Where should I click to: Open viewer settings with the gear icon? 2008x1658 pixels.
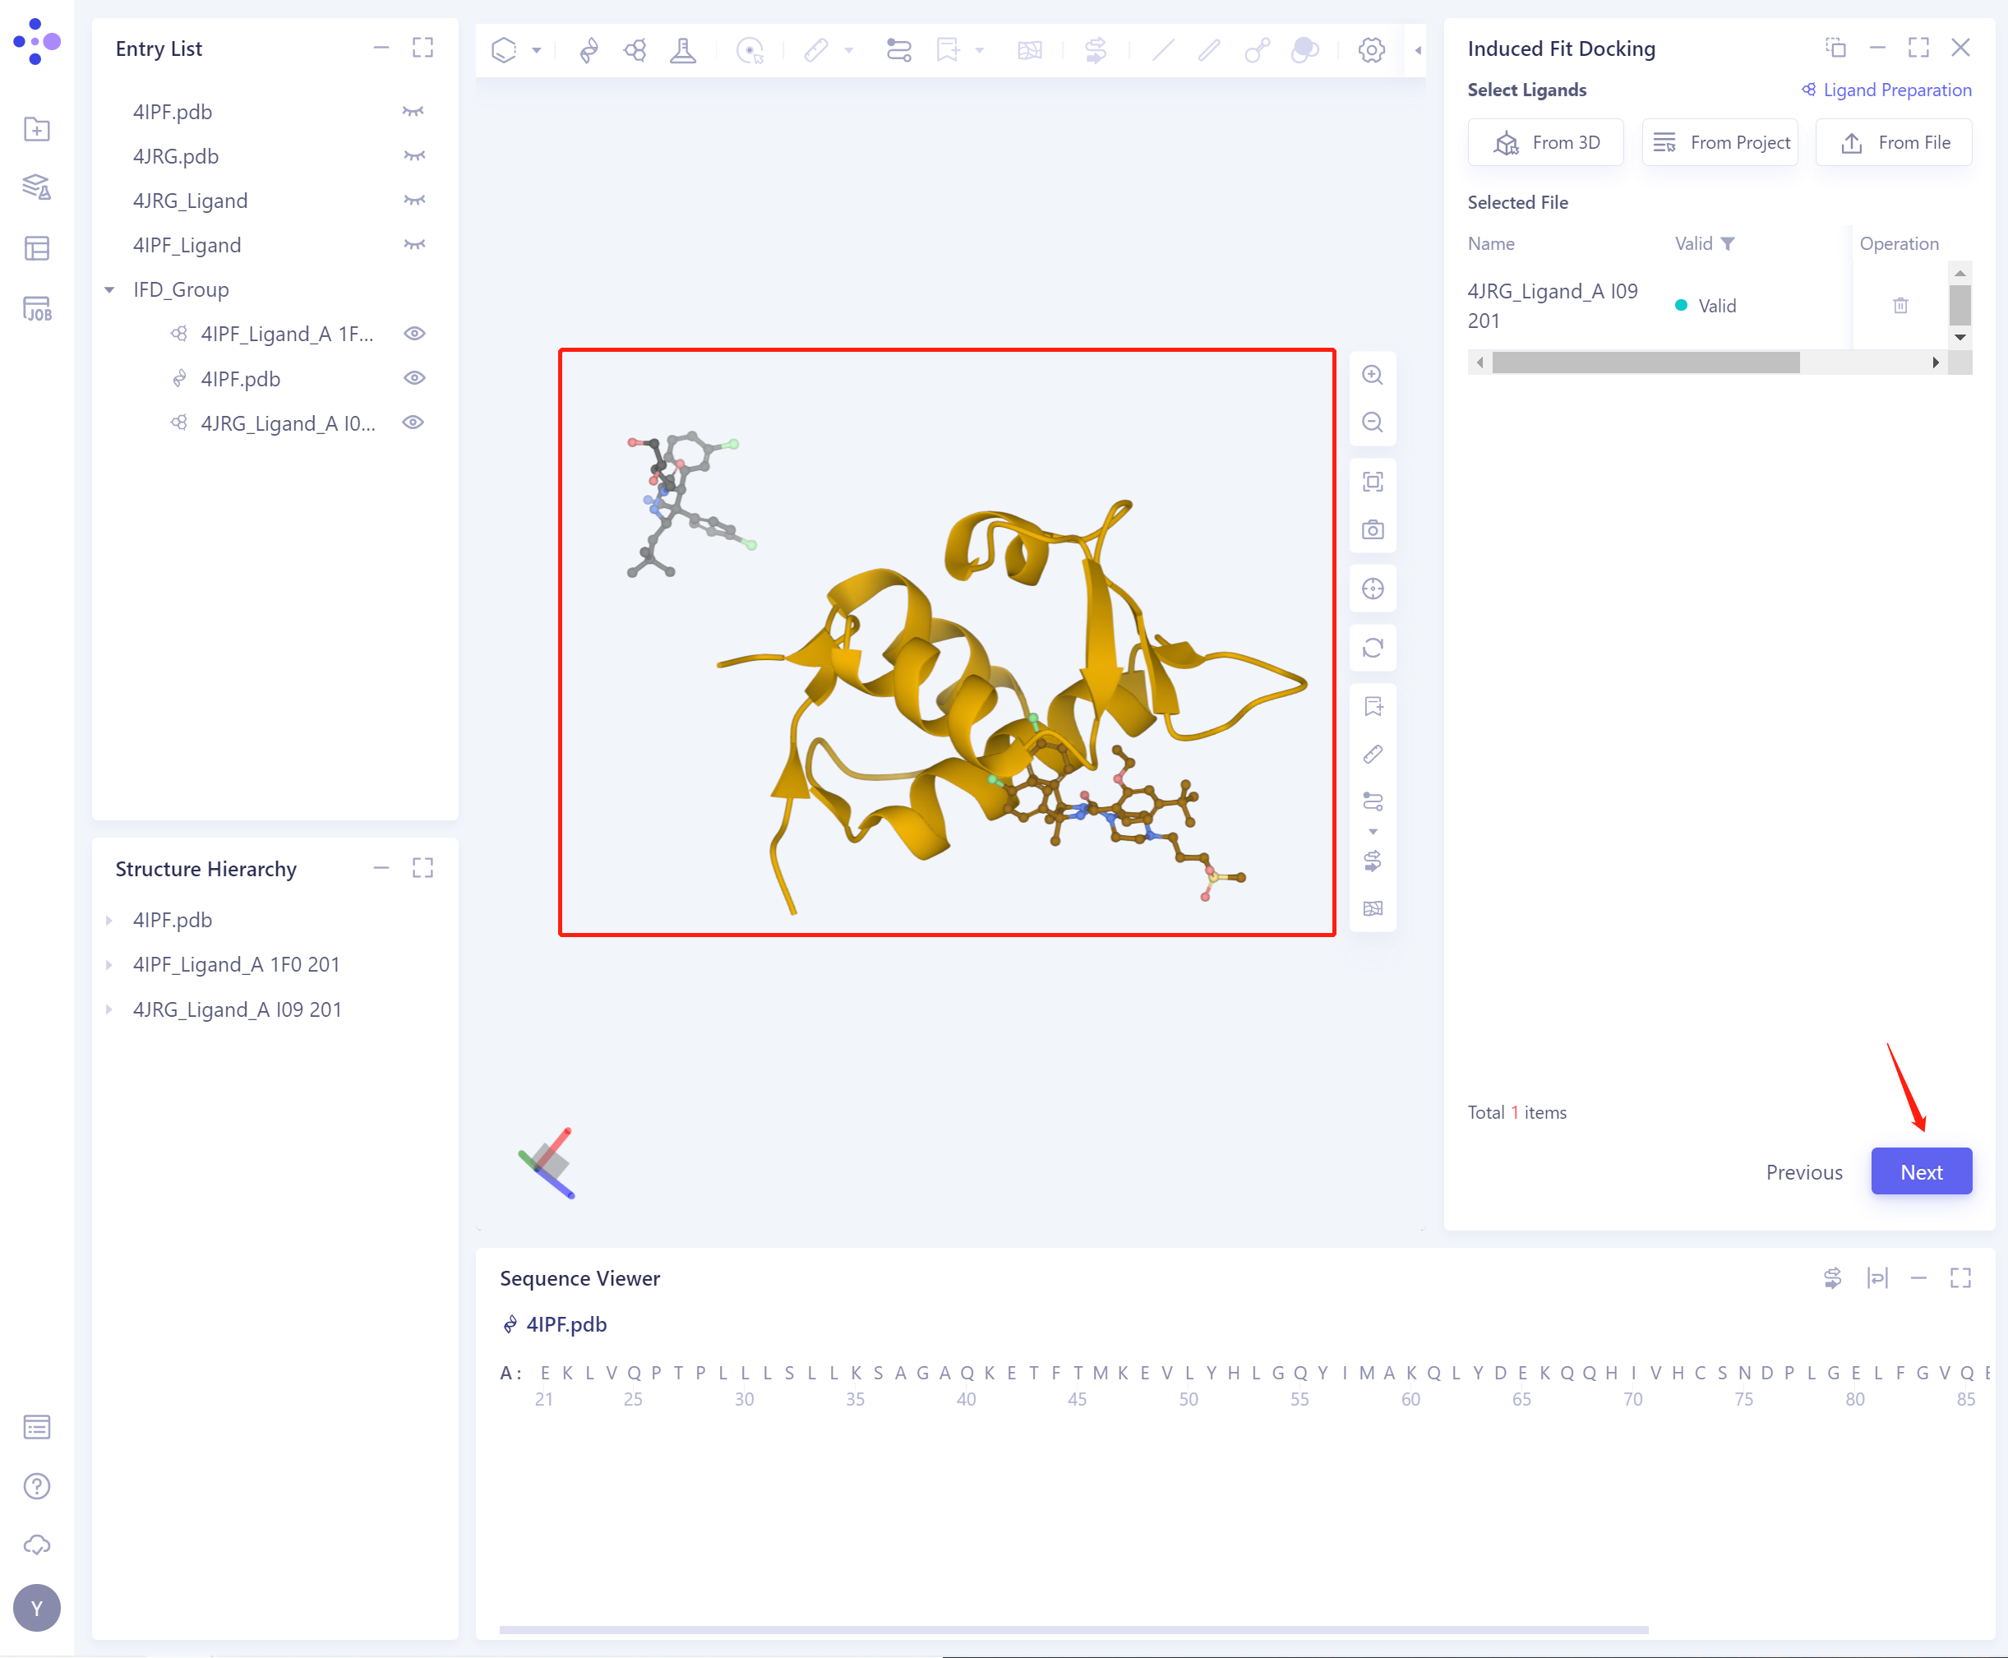tap(1371, 49)
